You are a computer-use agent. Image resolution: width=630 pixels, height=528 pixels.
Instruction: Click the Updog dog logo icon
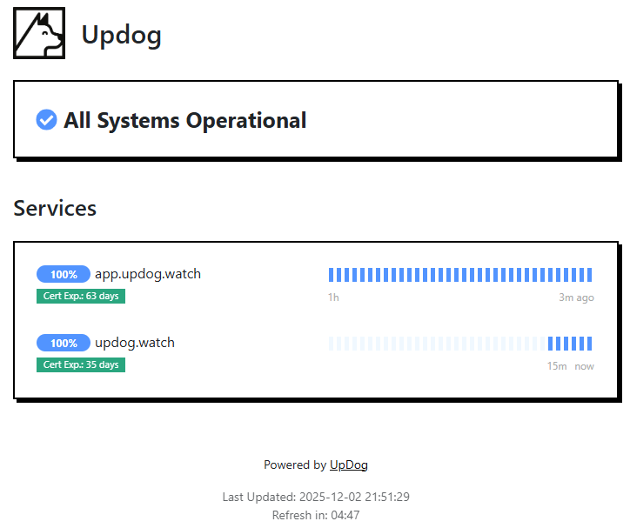point(39,33)
